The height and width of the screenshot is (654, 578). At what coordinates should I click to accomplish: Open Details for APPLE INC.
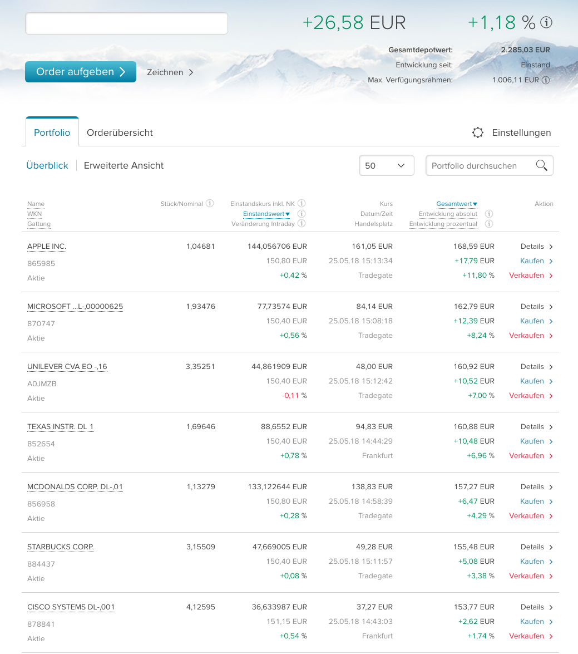(532, 247)
